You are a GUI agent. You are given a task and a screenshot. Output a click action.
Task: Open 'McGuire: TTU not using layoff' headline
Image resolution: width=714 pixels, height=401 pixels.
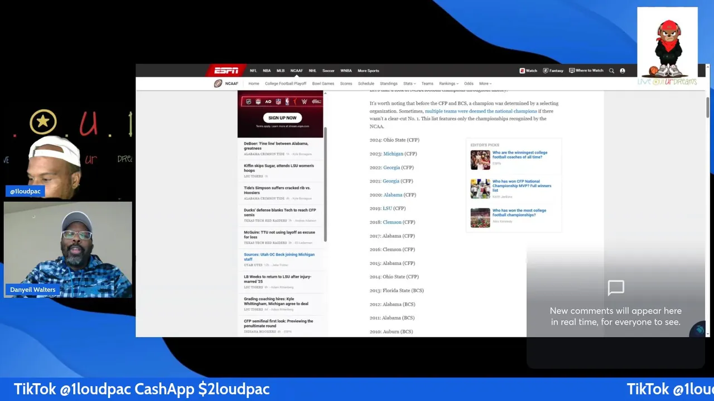coord(279,234)
